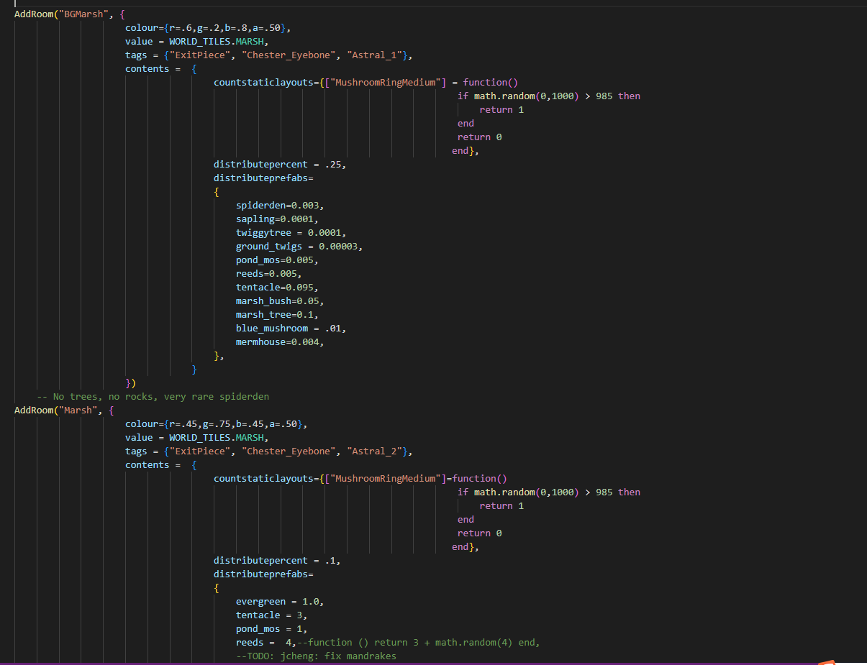Screen dimensions: 867x665
Task: Click the sapling=0.0001 entry
Action: (276, 219)
